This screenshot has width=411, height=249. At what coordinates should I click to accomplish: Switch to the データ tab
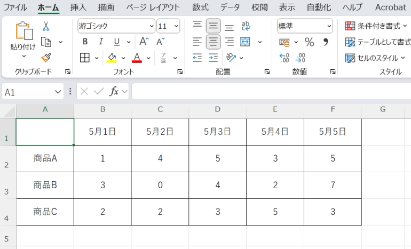point(230,7)
